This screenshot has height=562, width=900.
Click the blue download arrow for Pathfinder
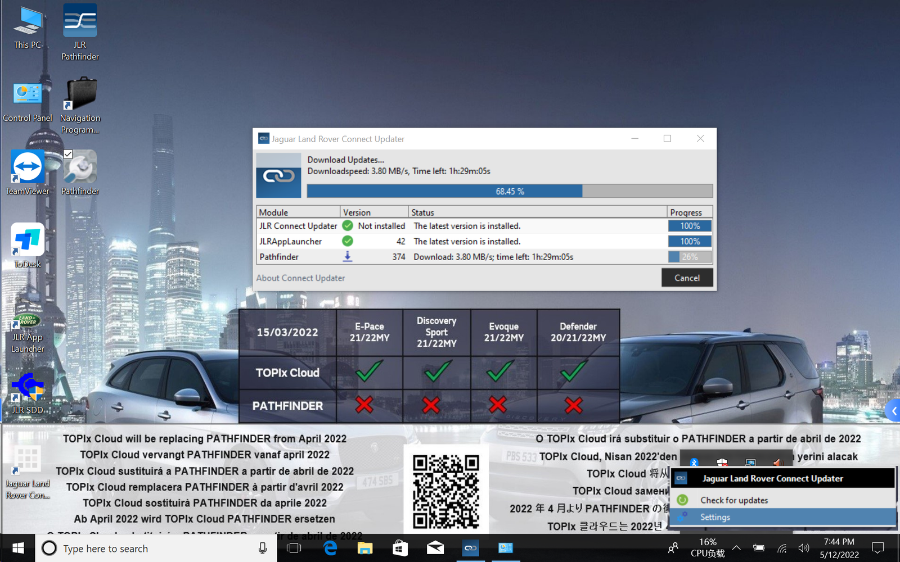(348, 256)
